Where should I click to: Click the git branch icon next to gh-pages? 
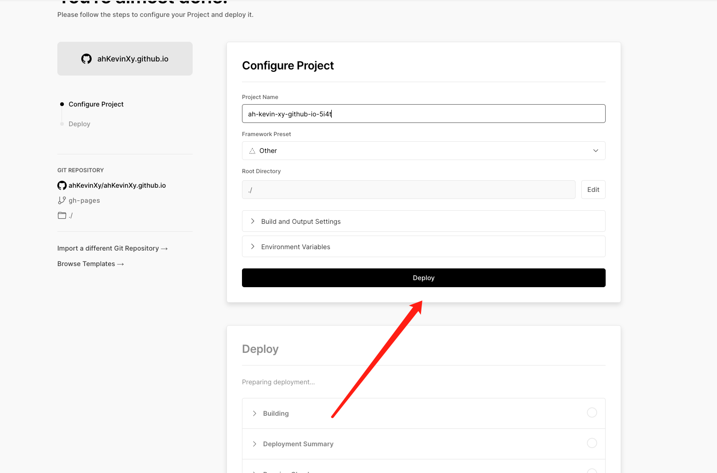(62, 200)
